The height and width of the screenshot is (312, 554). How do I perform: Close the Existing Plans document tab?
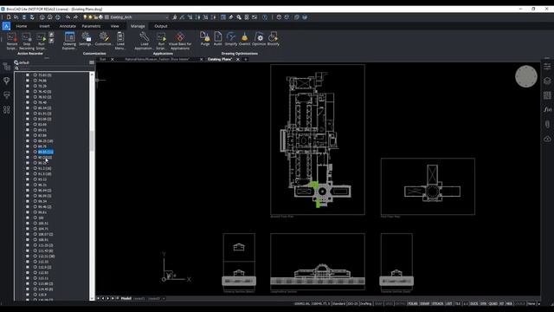[x=238, y=60]
